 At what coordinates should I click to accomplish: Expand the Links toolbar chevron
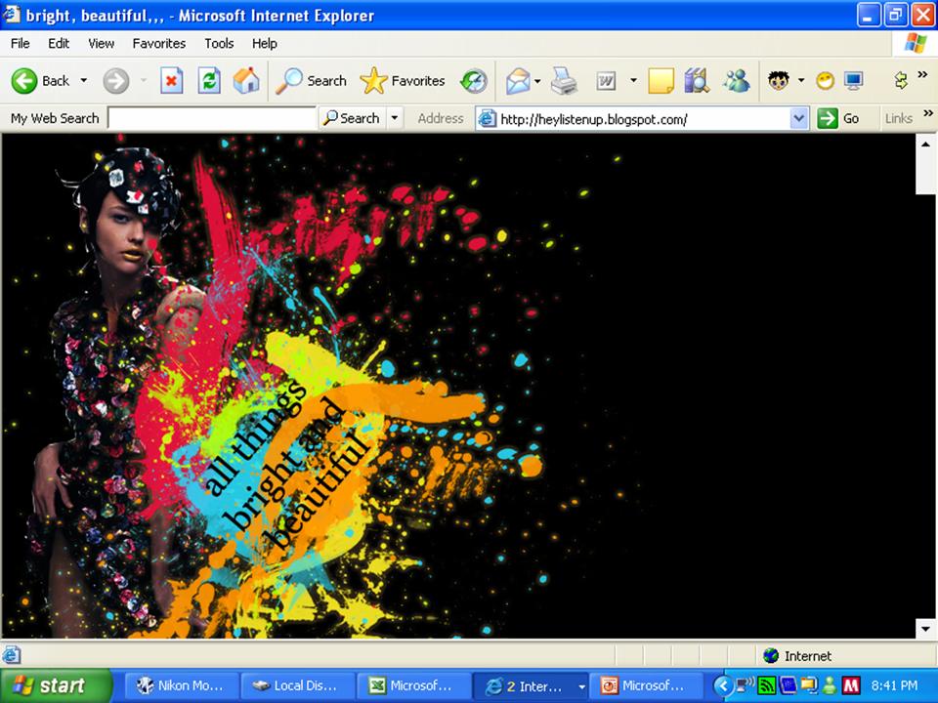point(928,113)
